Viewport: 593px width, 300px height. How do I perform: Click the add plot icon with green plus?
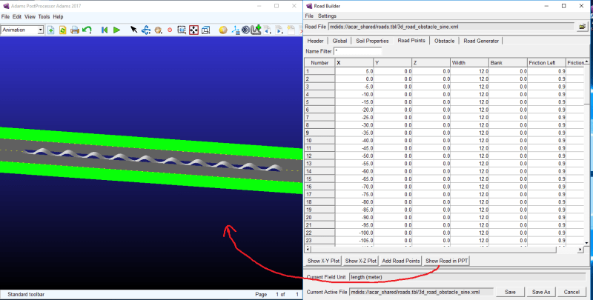(256, 30)
